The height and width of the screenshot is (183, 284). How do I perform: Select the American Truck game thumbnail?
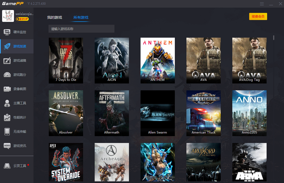coord(203,113)
